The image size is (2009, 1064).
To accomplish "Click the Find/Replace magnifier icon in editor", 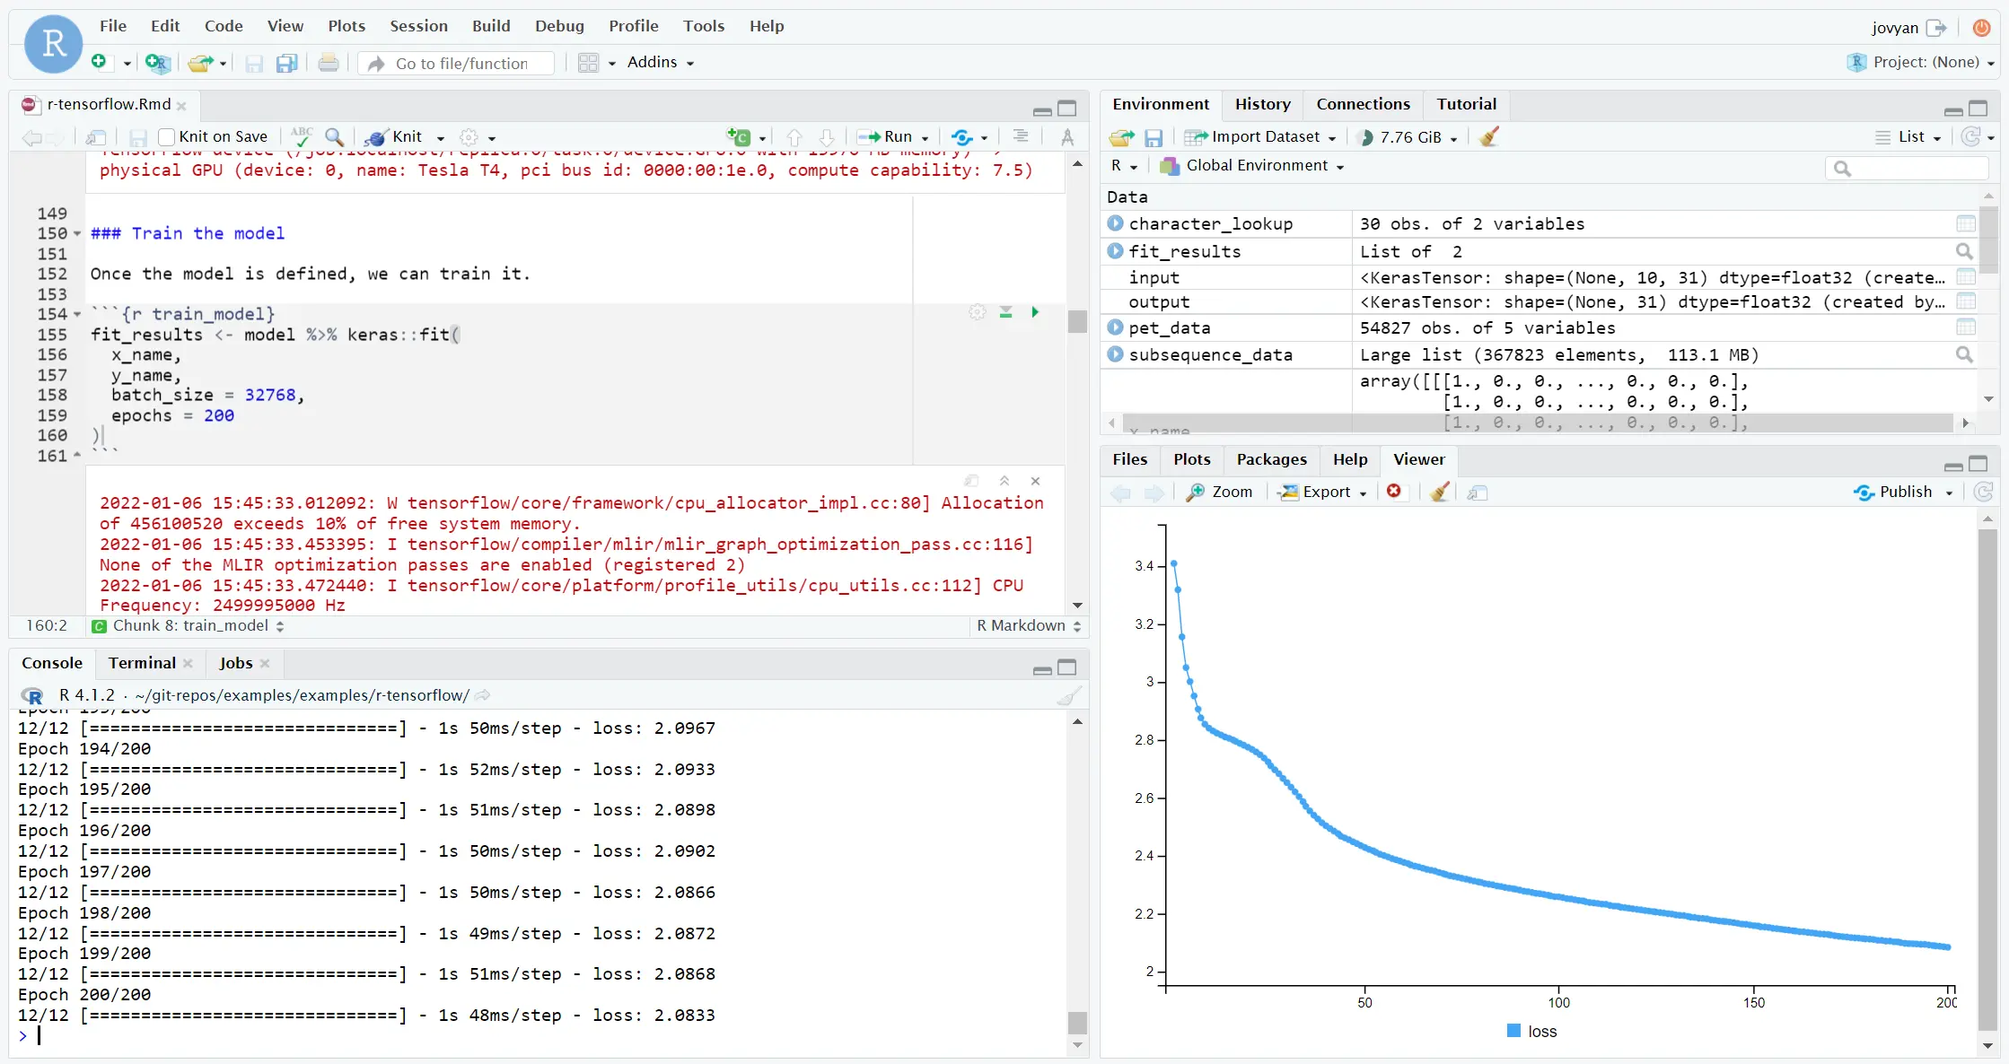I will 334,136.
